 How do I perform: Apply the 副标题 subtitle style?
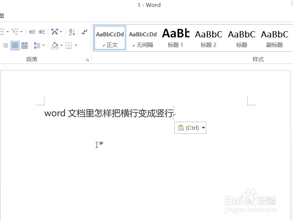point(274,38)
